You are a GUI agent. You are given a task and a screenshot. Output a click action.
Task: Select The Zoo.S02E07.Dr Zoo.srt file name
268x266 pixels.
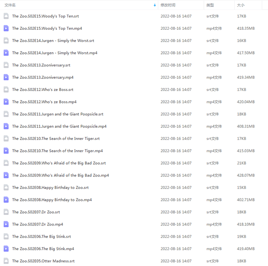(x=36, y=212)
